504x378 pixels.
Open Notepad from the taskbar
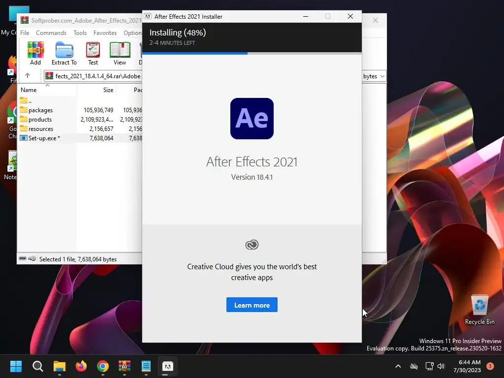click(x=146, y=366)
